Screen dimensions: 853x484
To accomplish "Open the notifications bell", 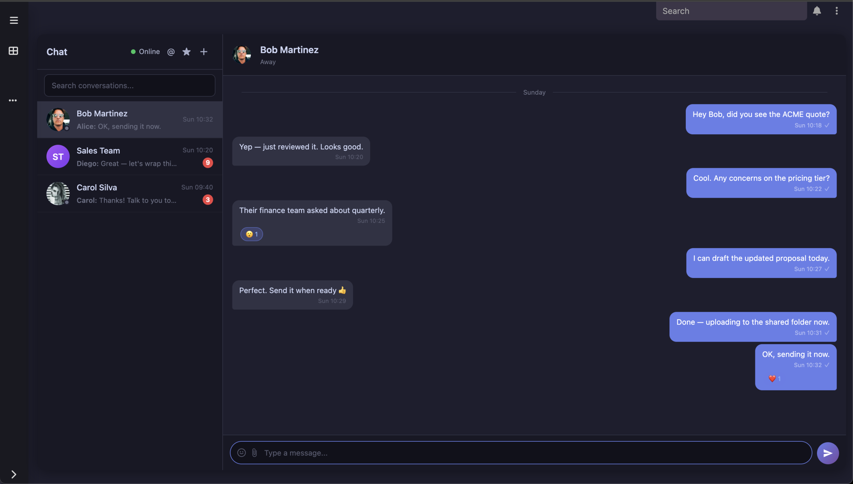I will click(x=817, y=11).
